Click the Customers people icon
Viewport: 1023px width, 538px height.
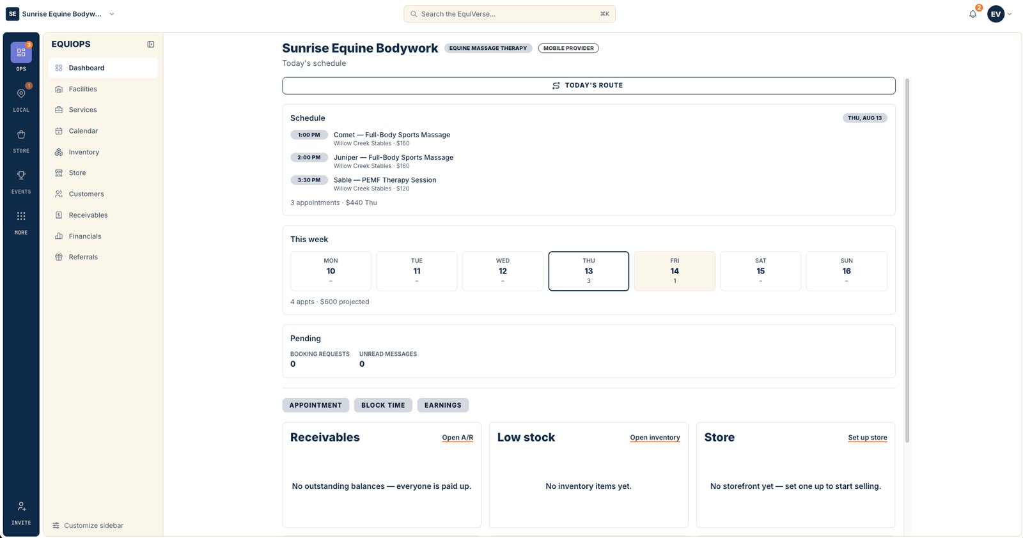point(59,194)
